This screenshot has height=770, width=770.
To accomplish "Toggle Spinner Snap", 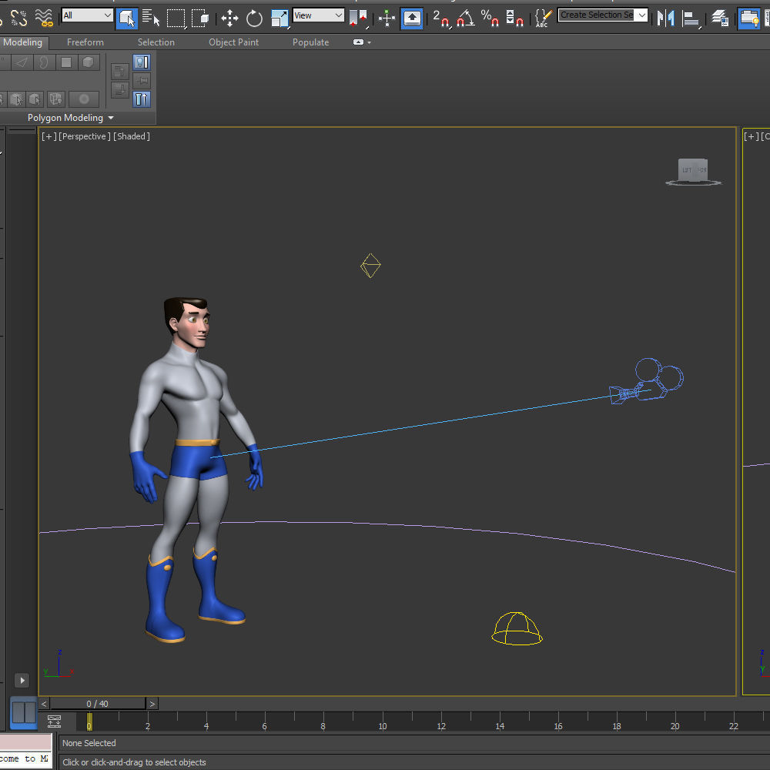I will click(514, 18).
